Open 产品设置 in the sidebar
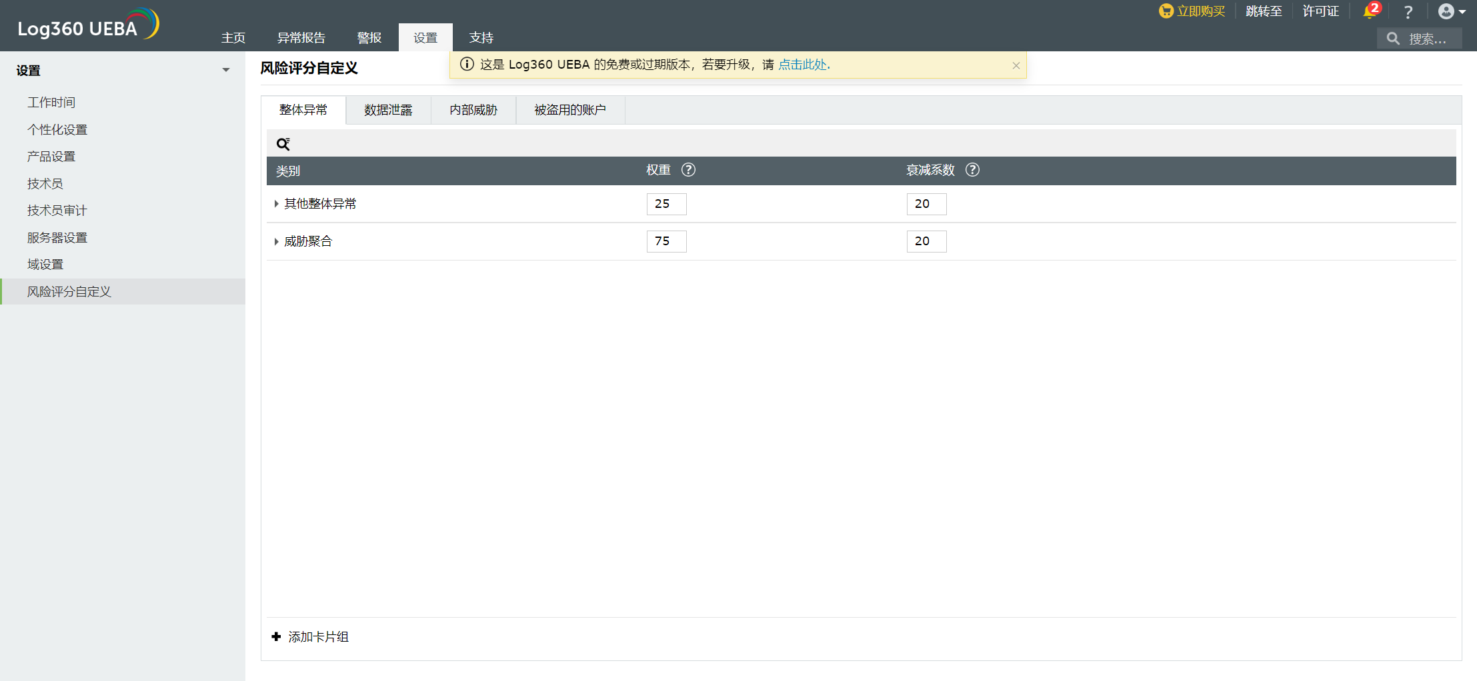Screen dimensions: 1477x681 pyautogui.click(x=51, y=157)
